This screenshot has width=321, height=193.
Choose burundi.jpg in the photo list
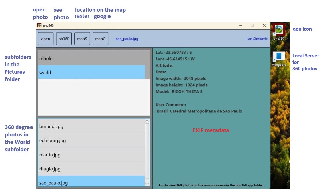coord(91,126)
